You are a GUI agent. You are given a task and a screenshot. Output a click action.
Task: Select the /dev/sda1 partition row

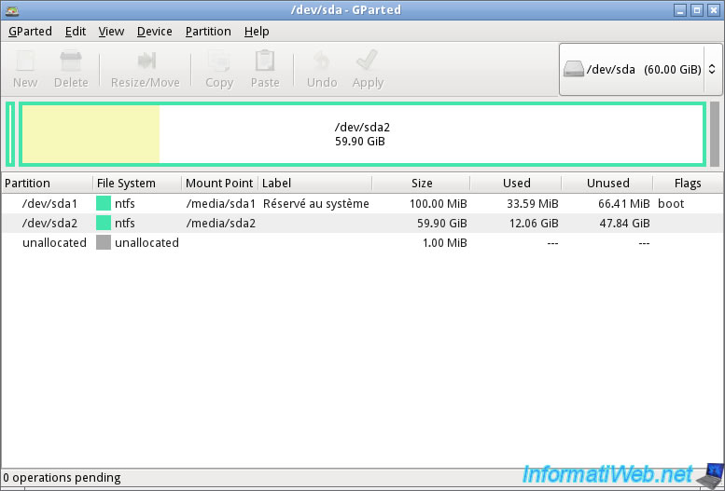click(362, 204)
